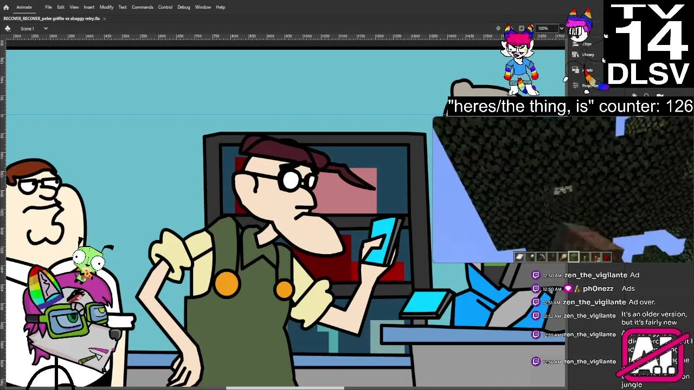Click the 'It's an older version' message

point(654,318)
